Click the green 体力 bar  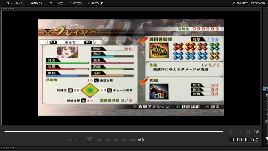pos(67,63)
